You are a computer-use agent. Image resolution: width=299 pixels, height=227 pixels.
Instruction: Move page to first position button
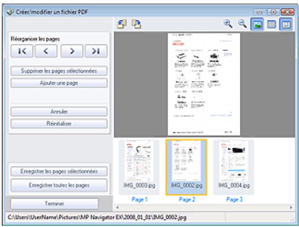[x=22, y=51]
